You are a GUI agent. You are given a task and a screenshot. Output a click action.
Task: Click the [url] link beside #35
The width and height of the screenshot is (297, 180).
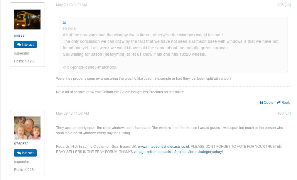pyautogui.click(x=288, y=5)
